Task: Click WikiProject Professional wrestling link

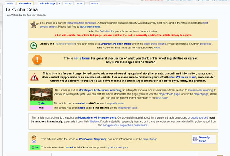Action: (100, 90)
